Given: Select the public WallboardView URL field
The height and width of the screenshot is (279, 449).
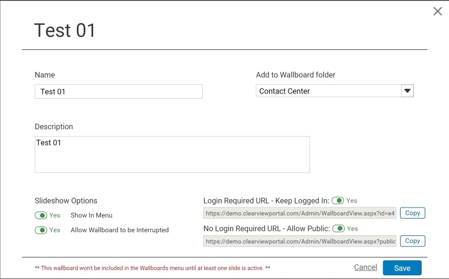Looking at the screenshot, I should (x=300, y=241).
